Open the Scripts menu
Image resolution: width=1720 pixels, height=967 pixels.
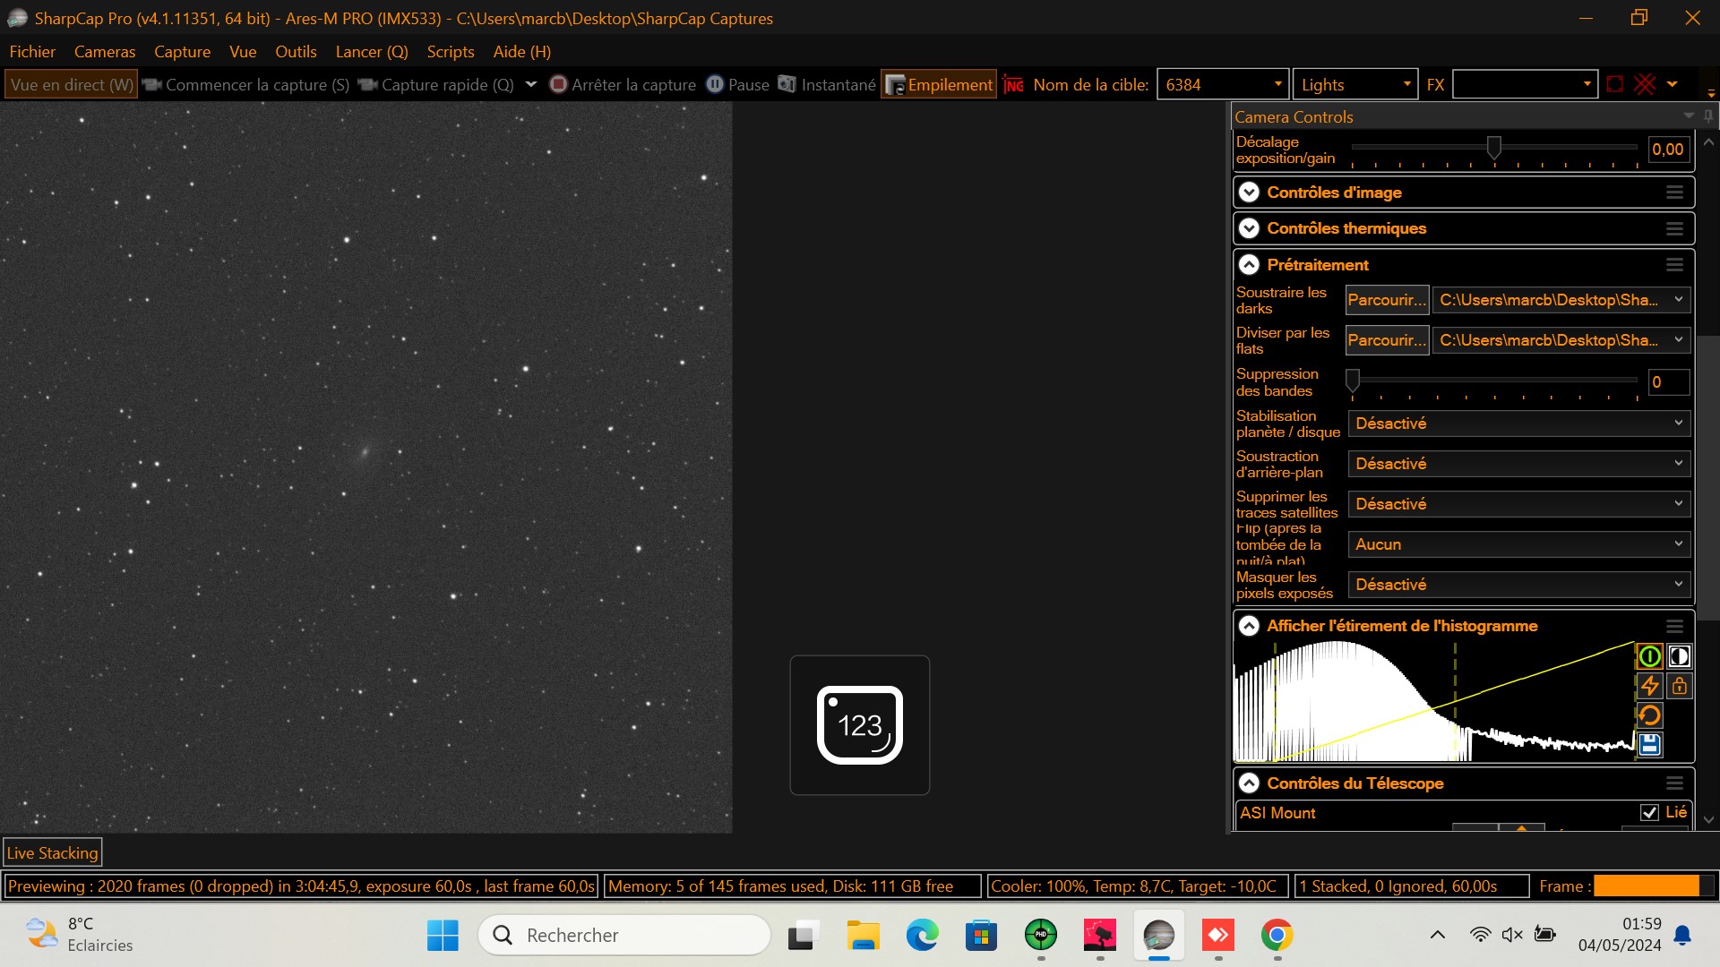[x=450, y=51]
